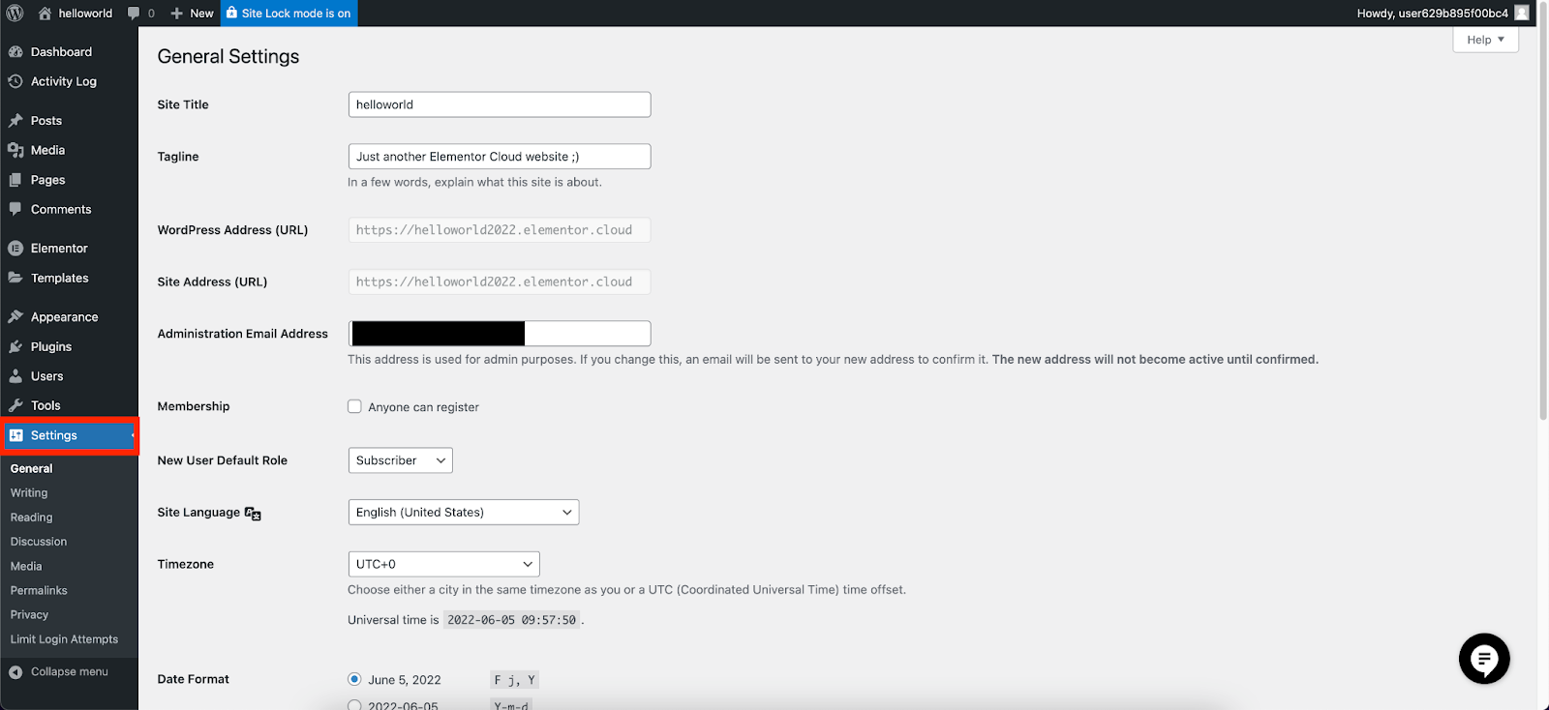
Task: Click the New button in admin bar
Action: pos(192,14)
